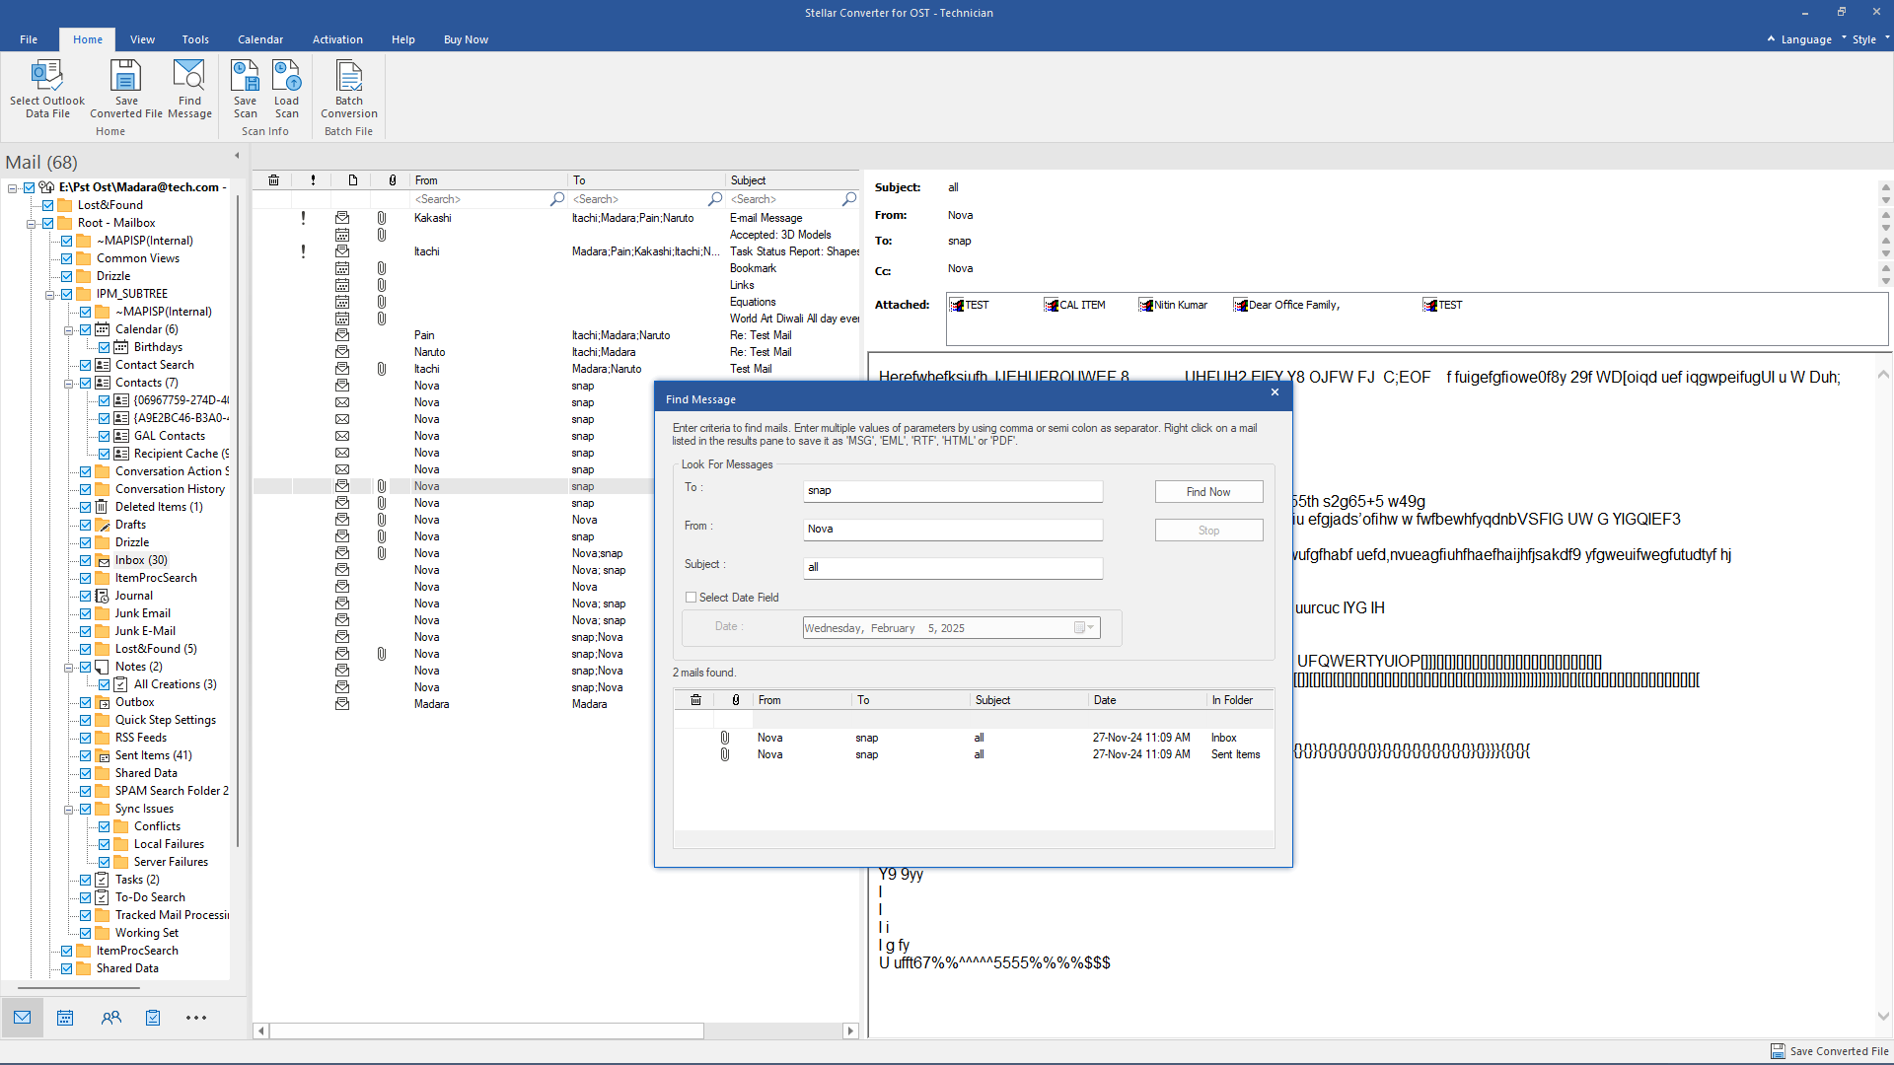The width and height of the screenshot is (1894, 1065).
Task: Collapse the left navigation pane arrow
Action: (x=237, y=156)
